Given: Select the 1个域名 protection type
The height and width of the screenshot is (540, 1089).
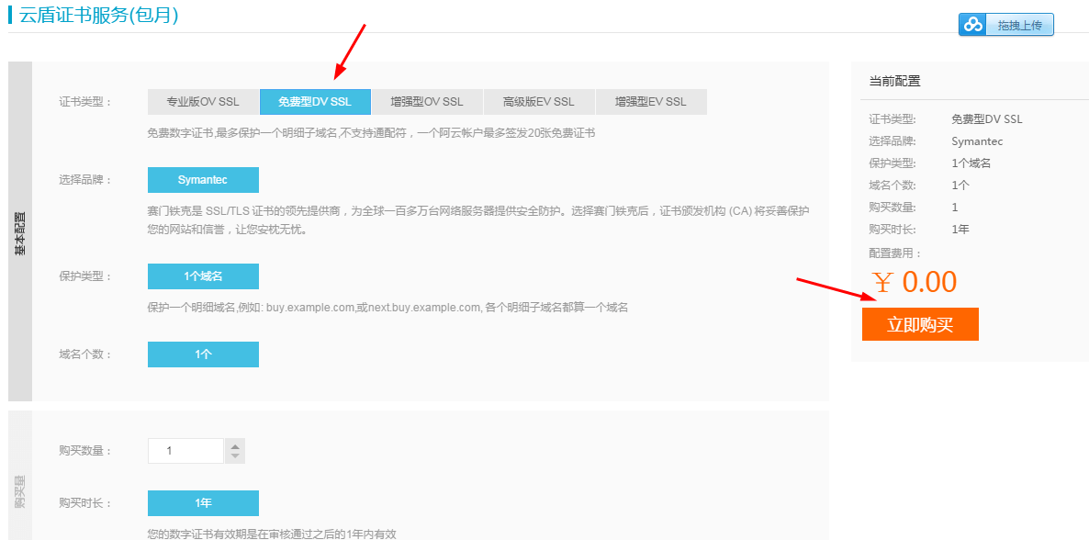Looking at the screenshot, I should pos(203,276).
